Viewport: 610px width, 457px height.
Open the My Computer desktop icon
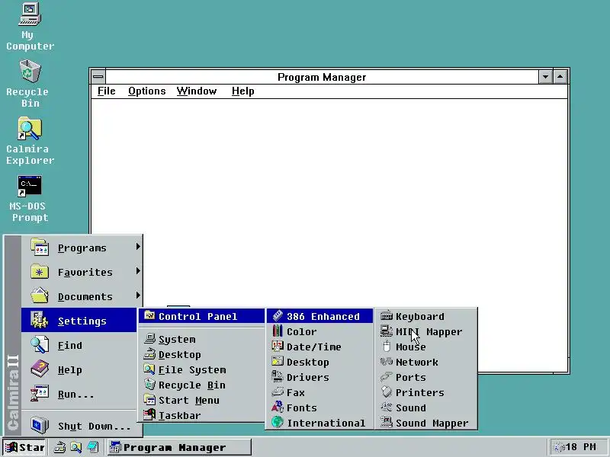[x=30, y=27]
